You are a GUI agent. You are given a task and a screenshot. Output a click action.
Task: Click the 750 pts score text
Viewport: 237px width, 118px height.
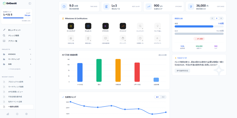coord(27,15)
